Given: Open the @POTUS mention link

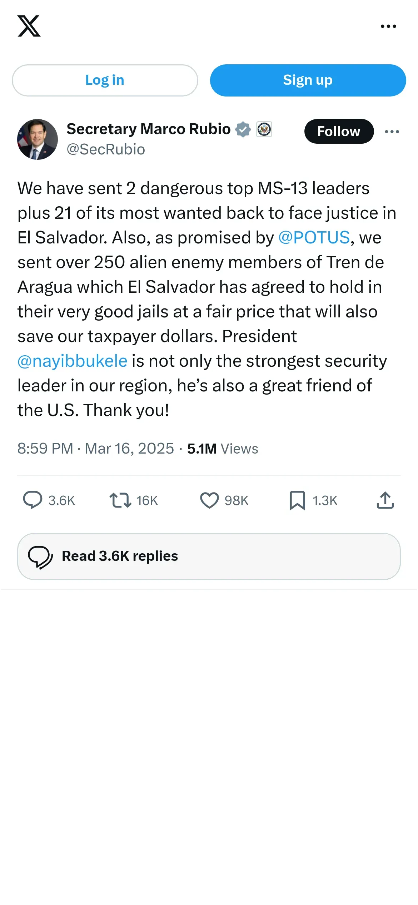Looking at the screenshot, I should [x=314, y=238].
